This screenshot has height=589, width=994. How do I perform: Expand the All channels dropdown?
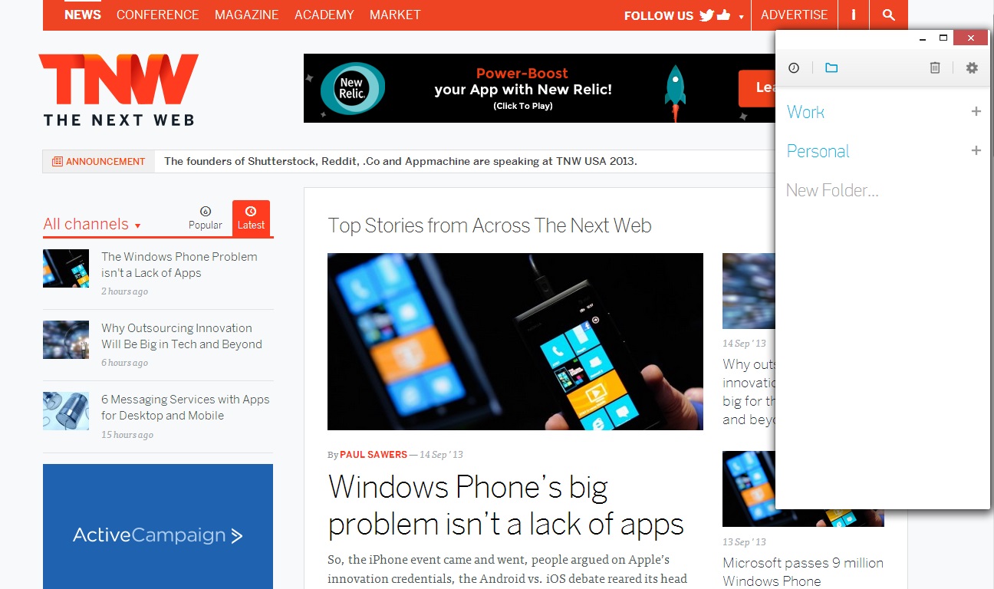click(92, 224)
